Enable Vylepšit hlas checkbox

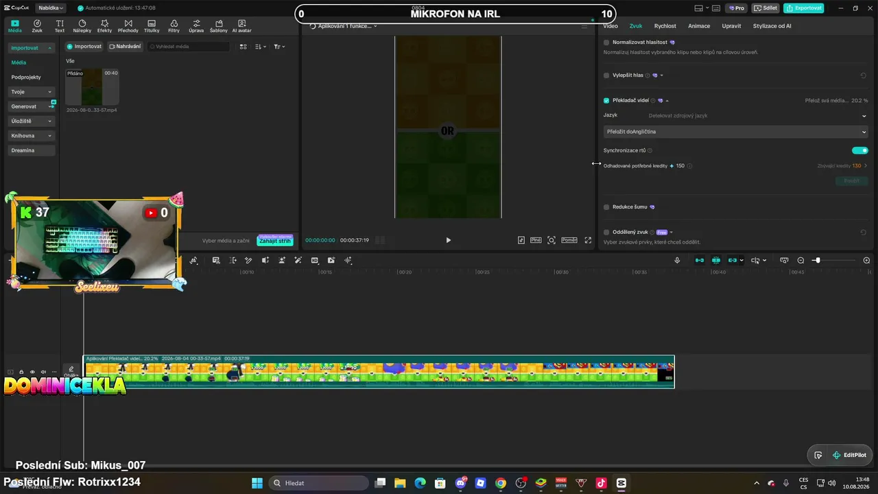606,75
